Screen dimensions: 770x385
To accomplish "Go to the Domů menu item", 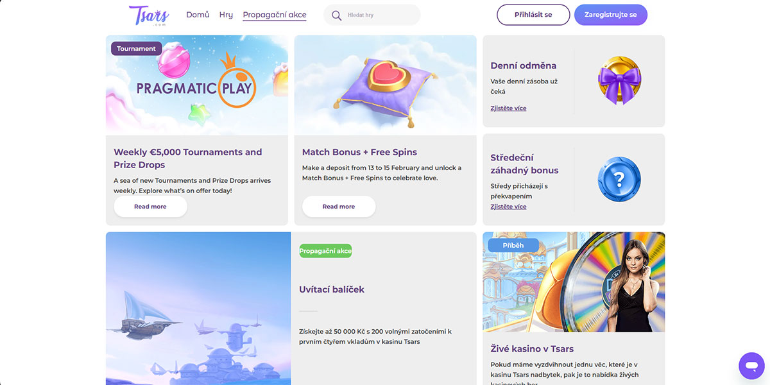I will (x=198, y=15).
